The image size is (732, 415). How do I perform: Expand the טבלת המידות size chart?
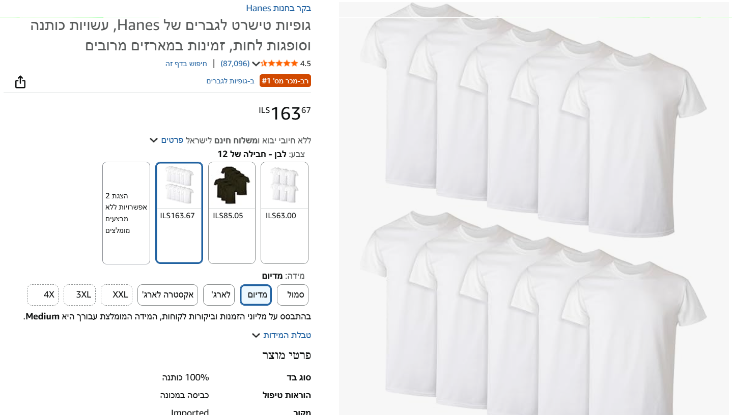[x=281, y=335]
